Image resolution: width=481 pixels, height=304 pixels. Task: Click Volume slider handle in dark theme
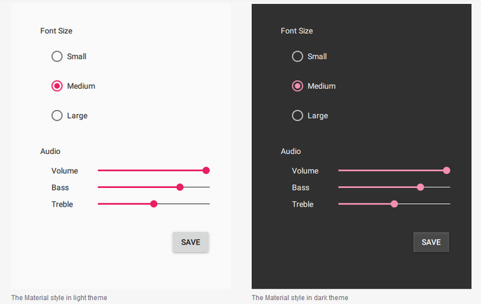[447, 171]
